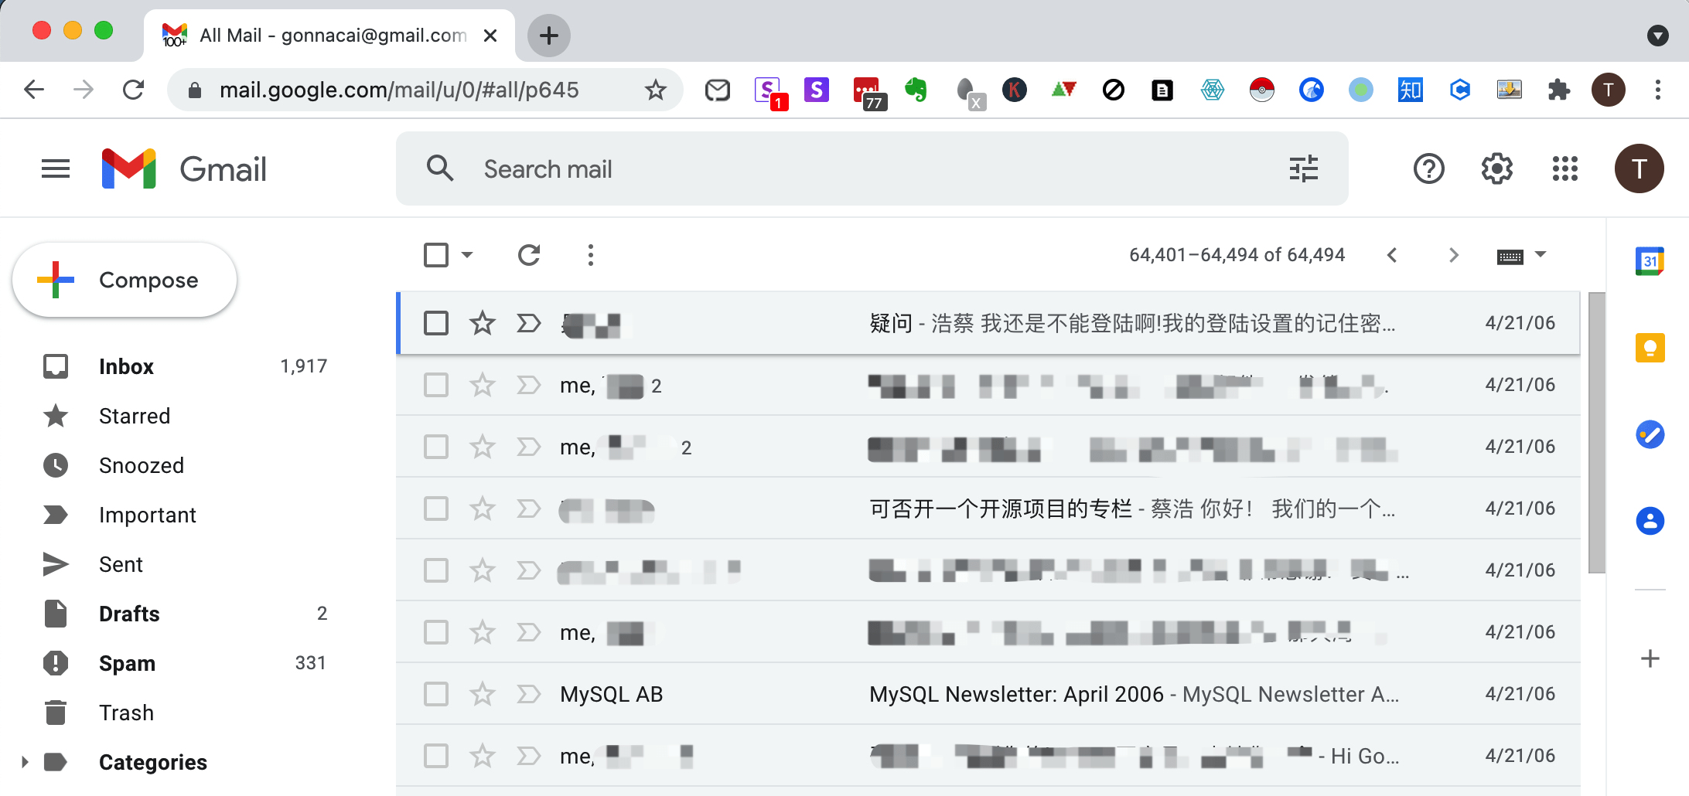Image resolution: width=1689 pixels, height=796 pixels.
Task: Compose a new email
Action: pyautogui.click(x=125, y=280)
